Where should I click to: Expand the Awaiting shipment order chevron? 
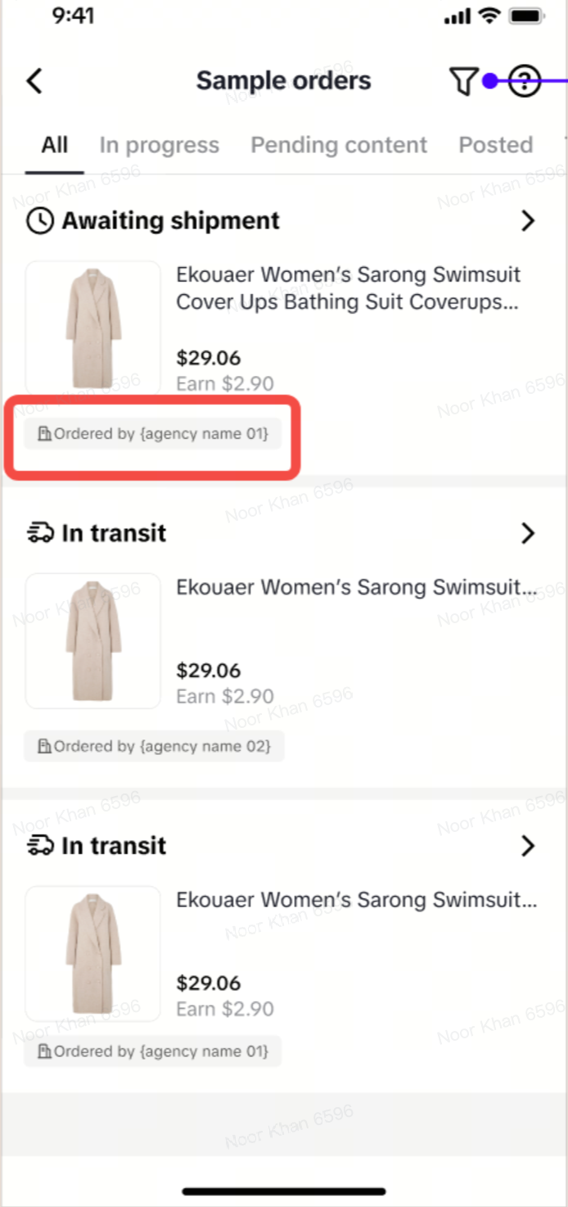(528, 221)
